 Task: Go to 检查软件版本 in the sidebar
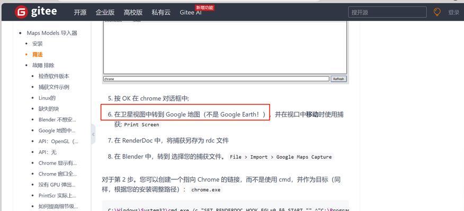pyautogui.click(x=54, y=76)
